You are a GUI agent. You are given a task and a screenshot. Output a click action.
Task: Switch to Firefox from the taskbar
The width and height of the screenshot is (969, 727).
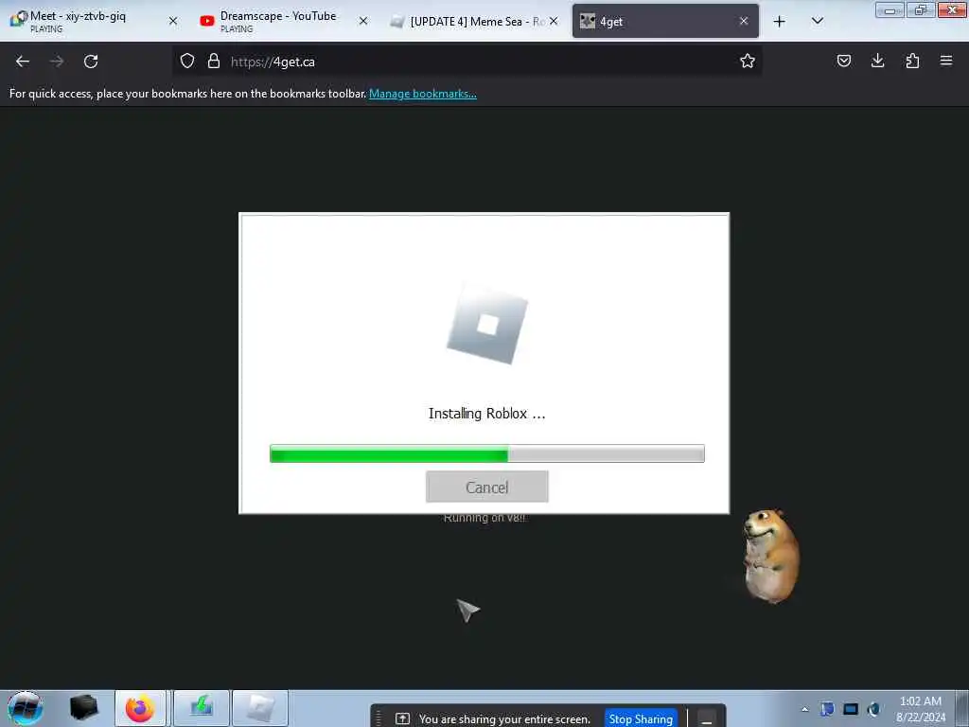click(140, 708)
